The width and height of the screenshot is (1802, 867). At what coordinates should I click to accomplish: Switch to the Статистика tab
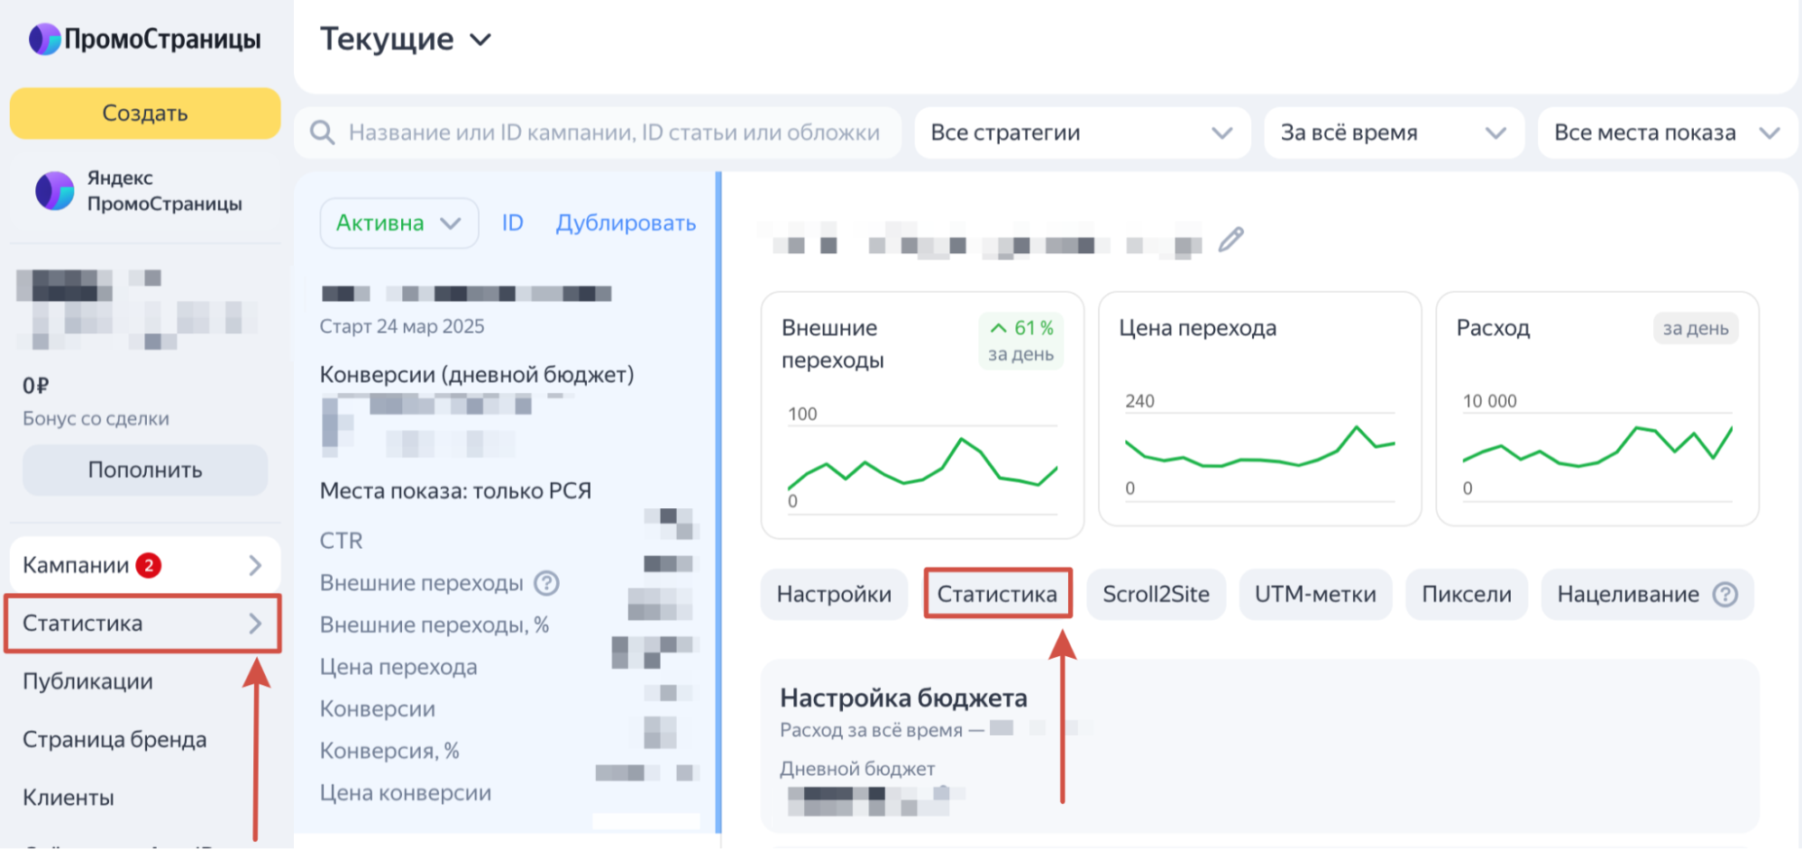[997, 595]
